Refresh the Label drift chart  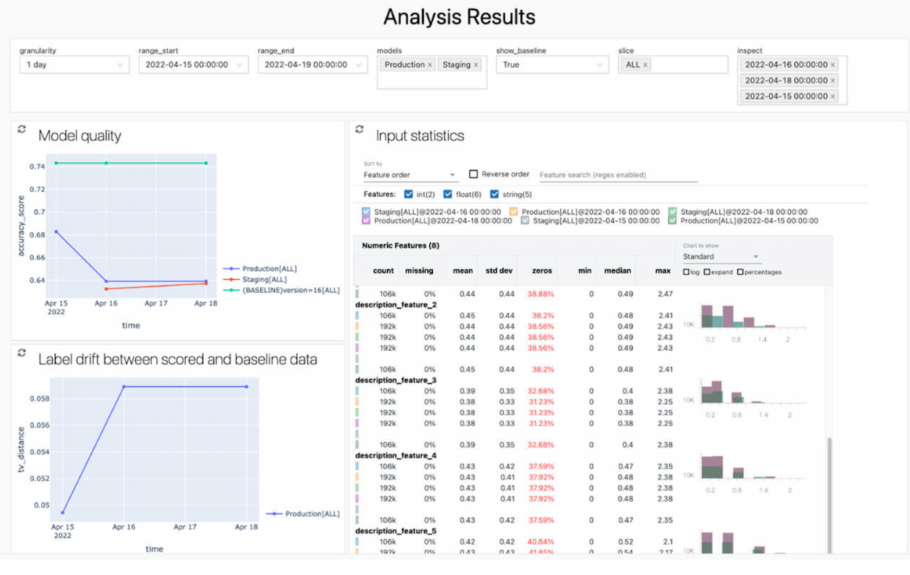tap(22, 352)
